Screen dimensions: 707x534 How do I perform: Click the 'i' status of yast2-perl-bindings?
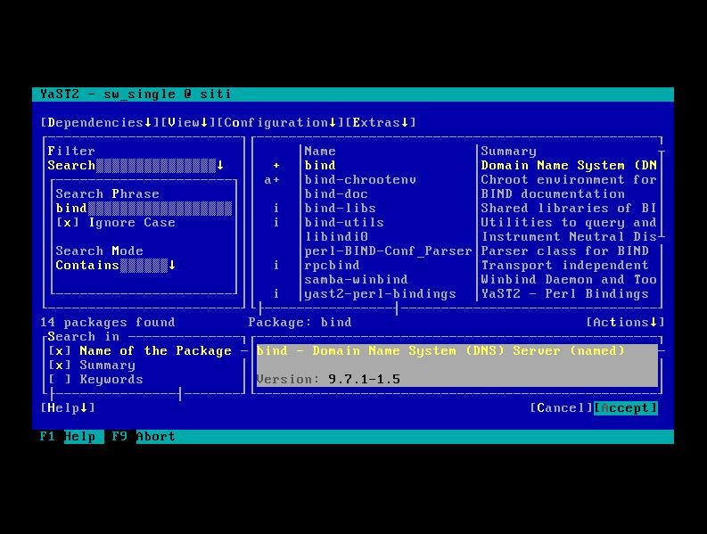coord(276,294)
